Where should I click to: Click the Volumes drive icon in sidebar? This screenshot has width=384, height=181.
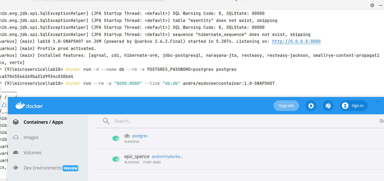[x=16, y=153]
